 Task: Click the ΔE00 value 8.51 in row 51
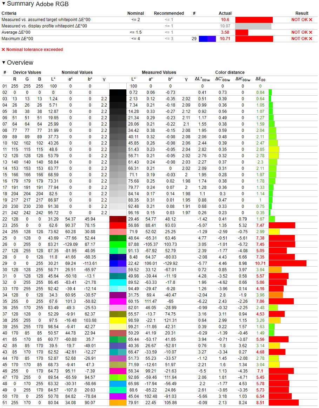260,402
